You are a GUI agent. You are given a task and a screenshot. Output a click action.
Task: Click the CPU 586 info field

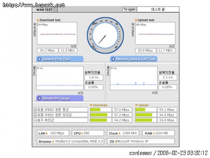pyautogui.click(x=88, y=133)
